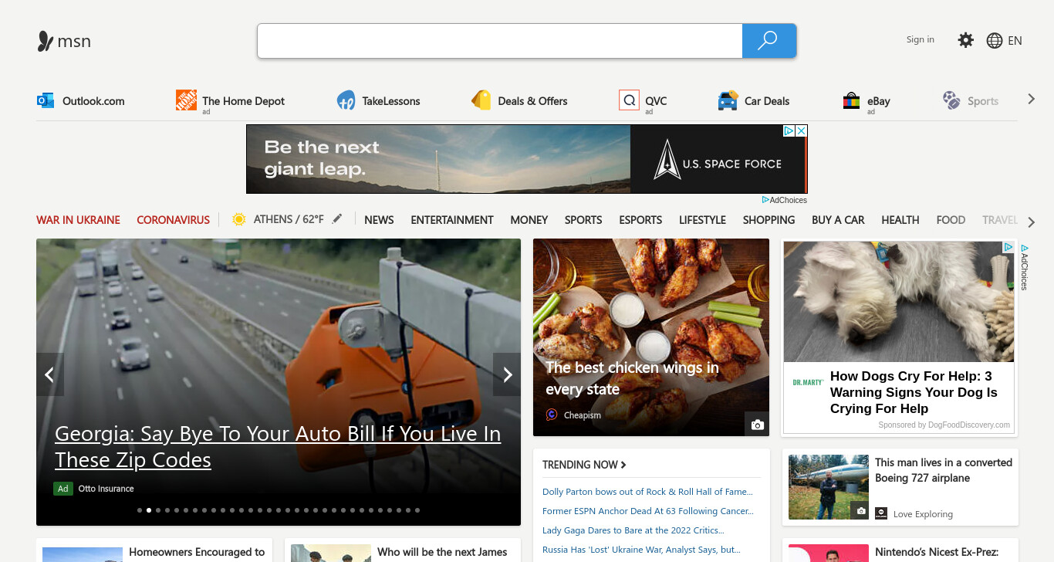Image resolution: width=1054 pixels, height=562 pixels.
Task: Click the eBay shopping bag icon
Action: point(851,100)
